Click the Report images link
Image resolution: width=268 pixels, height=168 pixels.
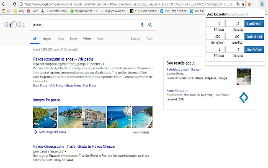[141, 132]
